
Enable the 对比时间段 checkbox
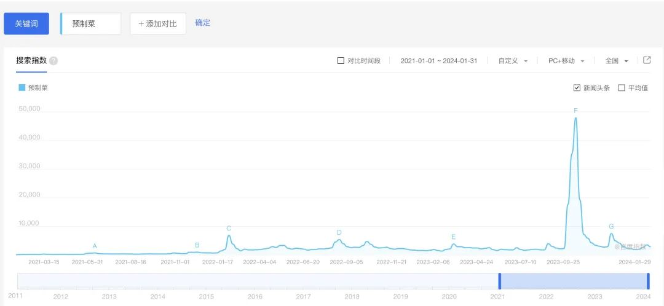(x=341, y=60)
